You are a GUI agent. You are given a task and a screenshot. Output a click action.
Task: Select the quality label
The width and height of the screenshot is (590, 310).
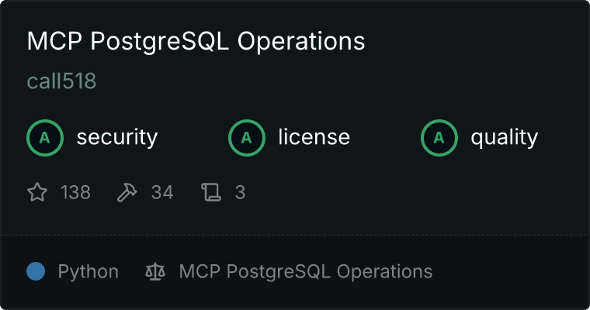pyautogui.click(x=504, y=138)
